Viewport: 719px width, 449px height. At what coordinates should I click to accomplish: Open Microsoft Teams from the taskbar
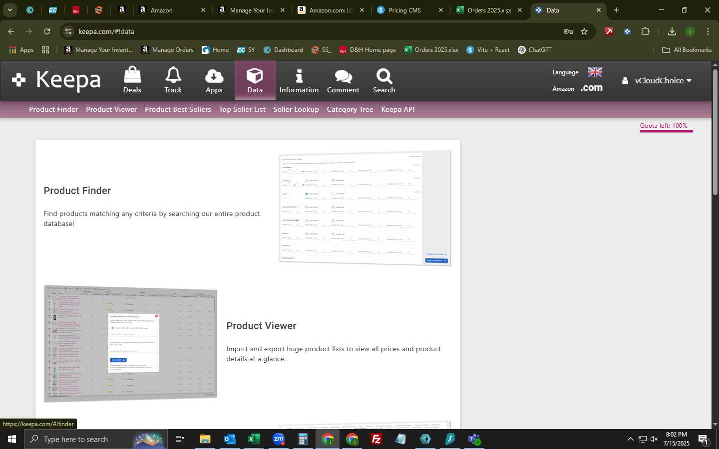click(x=474, y=439)
